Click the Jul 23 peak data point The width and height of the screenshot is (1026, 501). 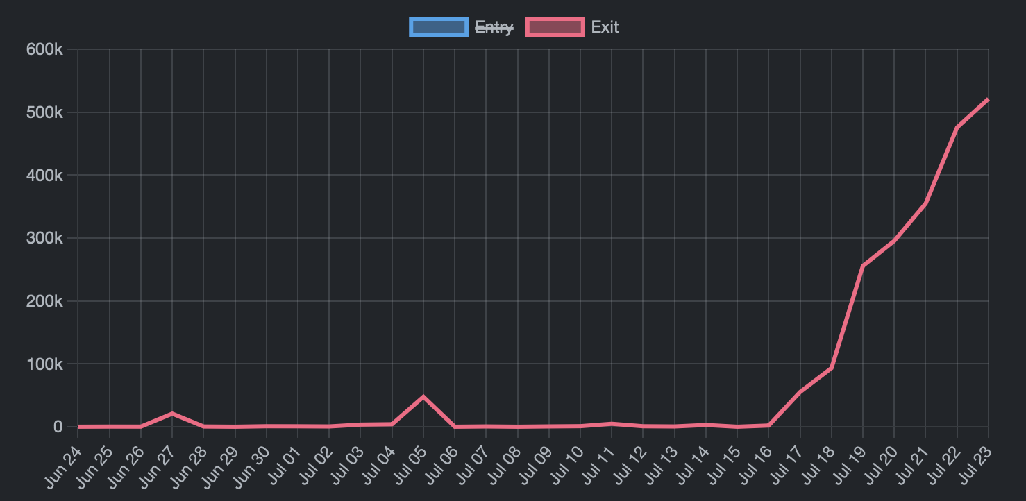click(x=989, y=100)
